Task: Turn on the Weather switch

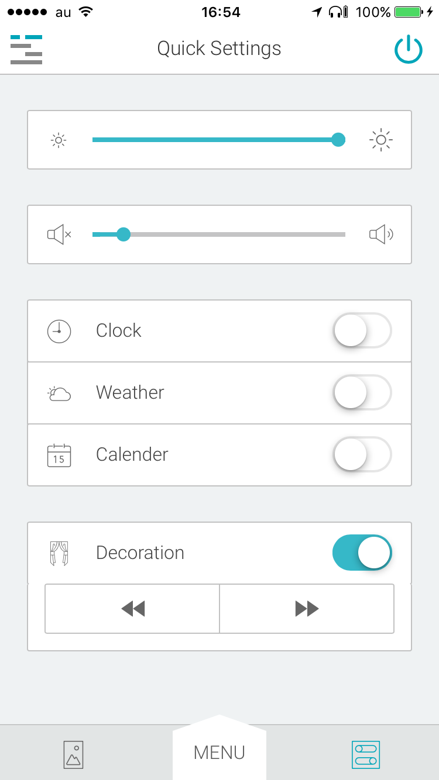Action: click(362, 392)
